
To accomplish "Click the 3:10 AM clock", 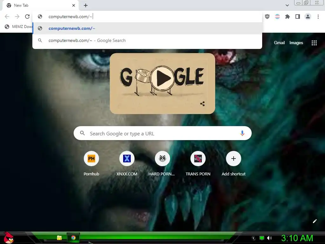I will click(x=297, y=238).
